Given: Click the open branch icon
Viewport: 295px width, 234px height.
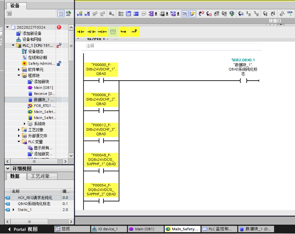Looking at the screenshot, I should pyautogui.click(x=124, y=32).
